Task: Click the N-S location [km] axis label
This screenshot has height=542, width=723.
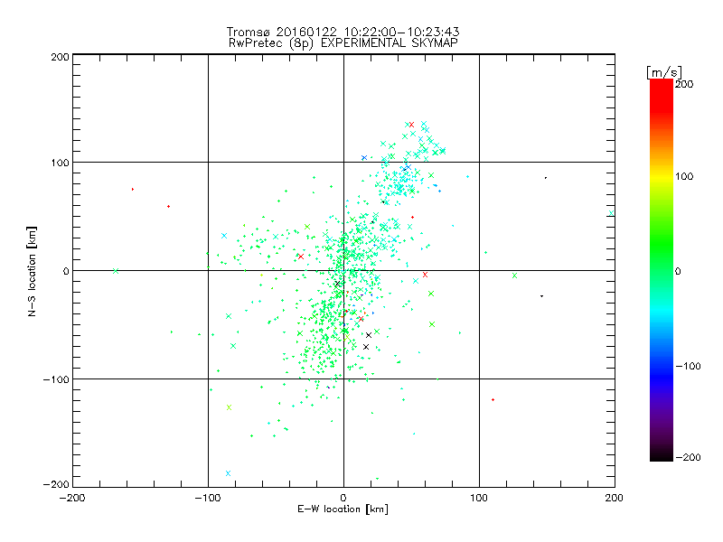Action: [33, 271]
